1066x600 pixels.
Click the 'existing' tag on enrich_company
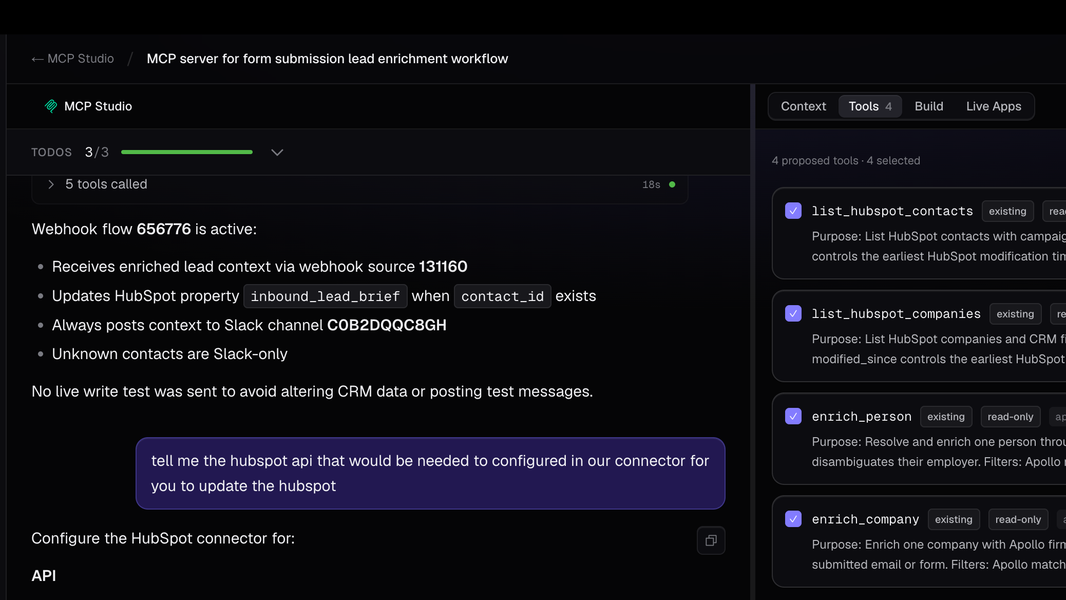click(954, 519)
